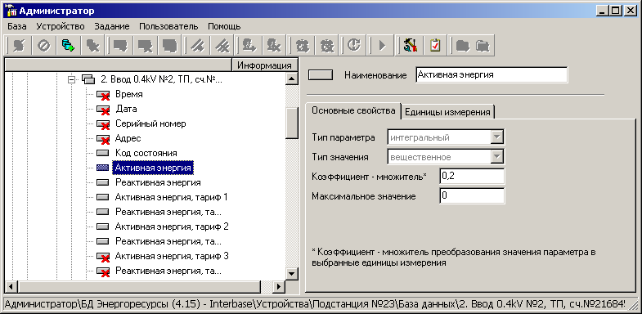Open the Устройство menu

coord(61,27)
